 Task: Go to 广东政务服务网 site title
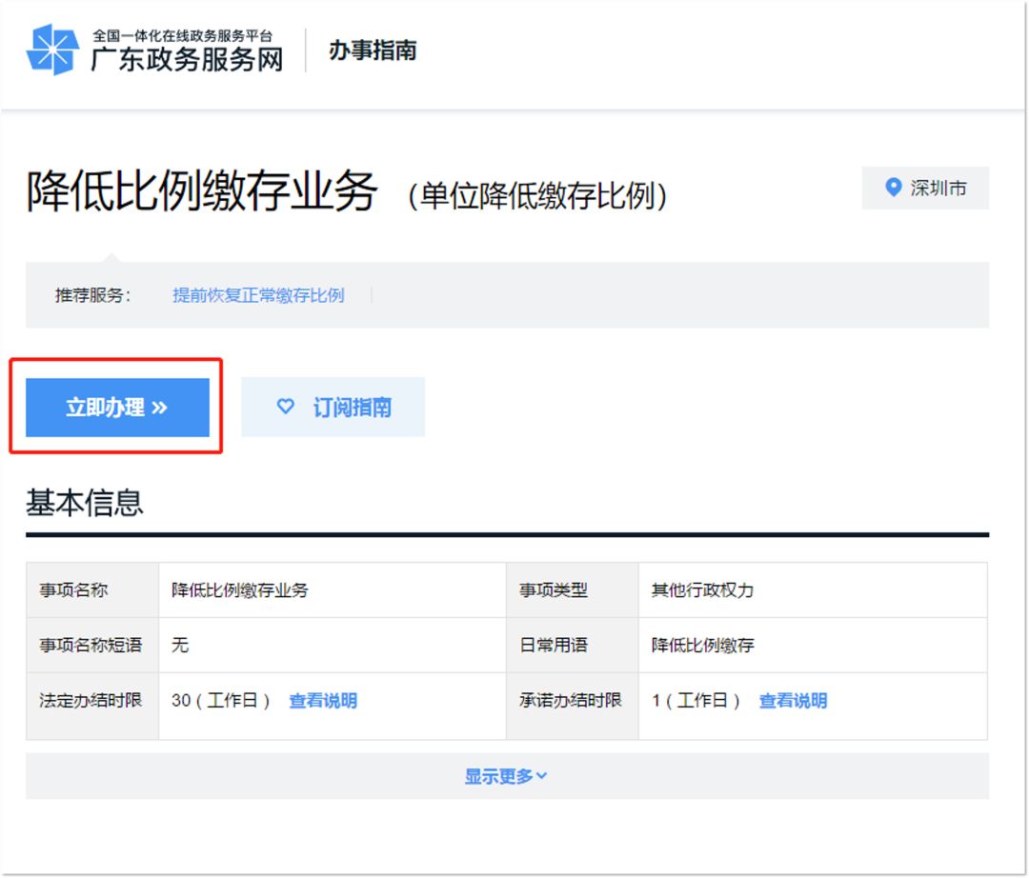(x=187, y=59)
